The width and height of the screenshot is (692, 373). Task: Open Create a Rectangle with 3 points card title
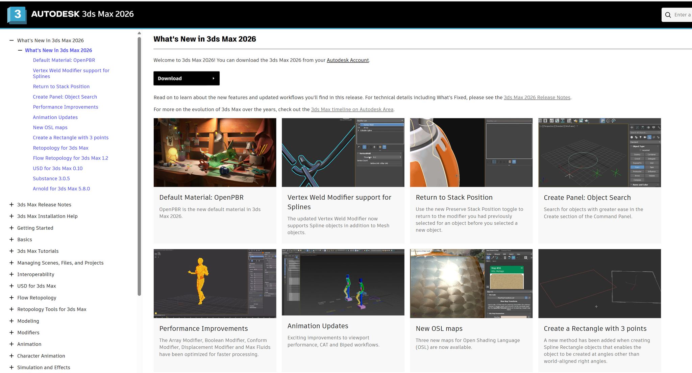click(595, 328)
